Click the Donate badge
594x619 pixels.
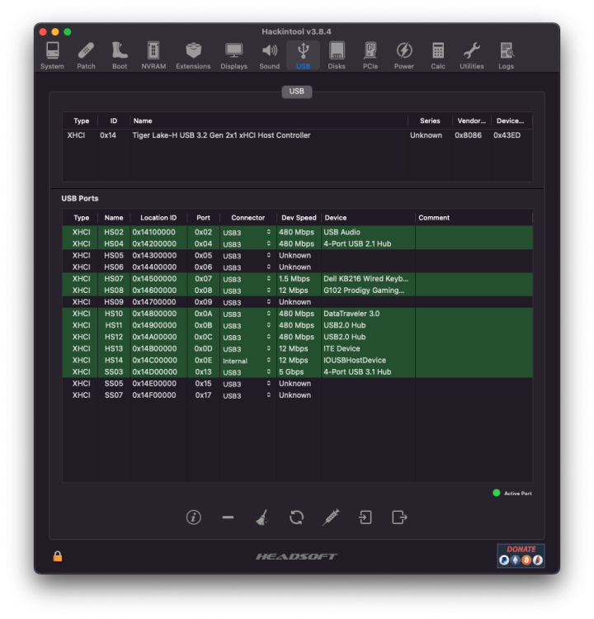click(521, 555)
